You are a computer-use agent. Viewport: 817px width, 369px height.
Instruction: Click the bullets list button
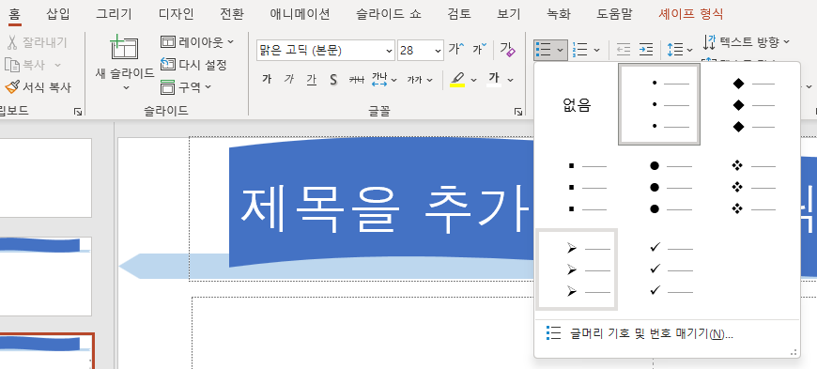pyautogui.click(x=544, y=50)
